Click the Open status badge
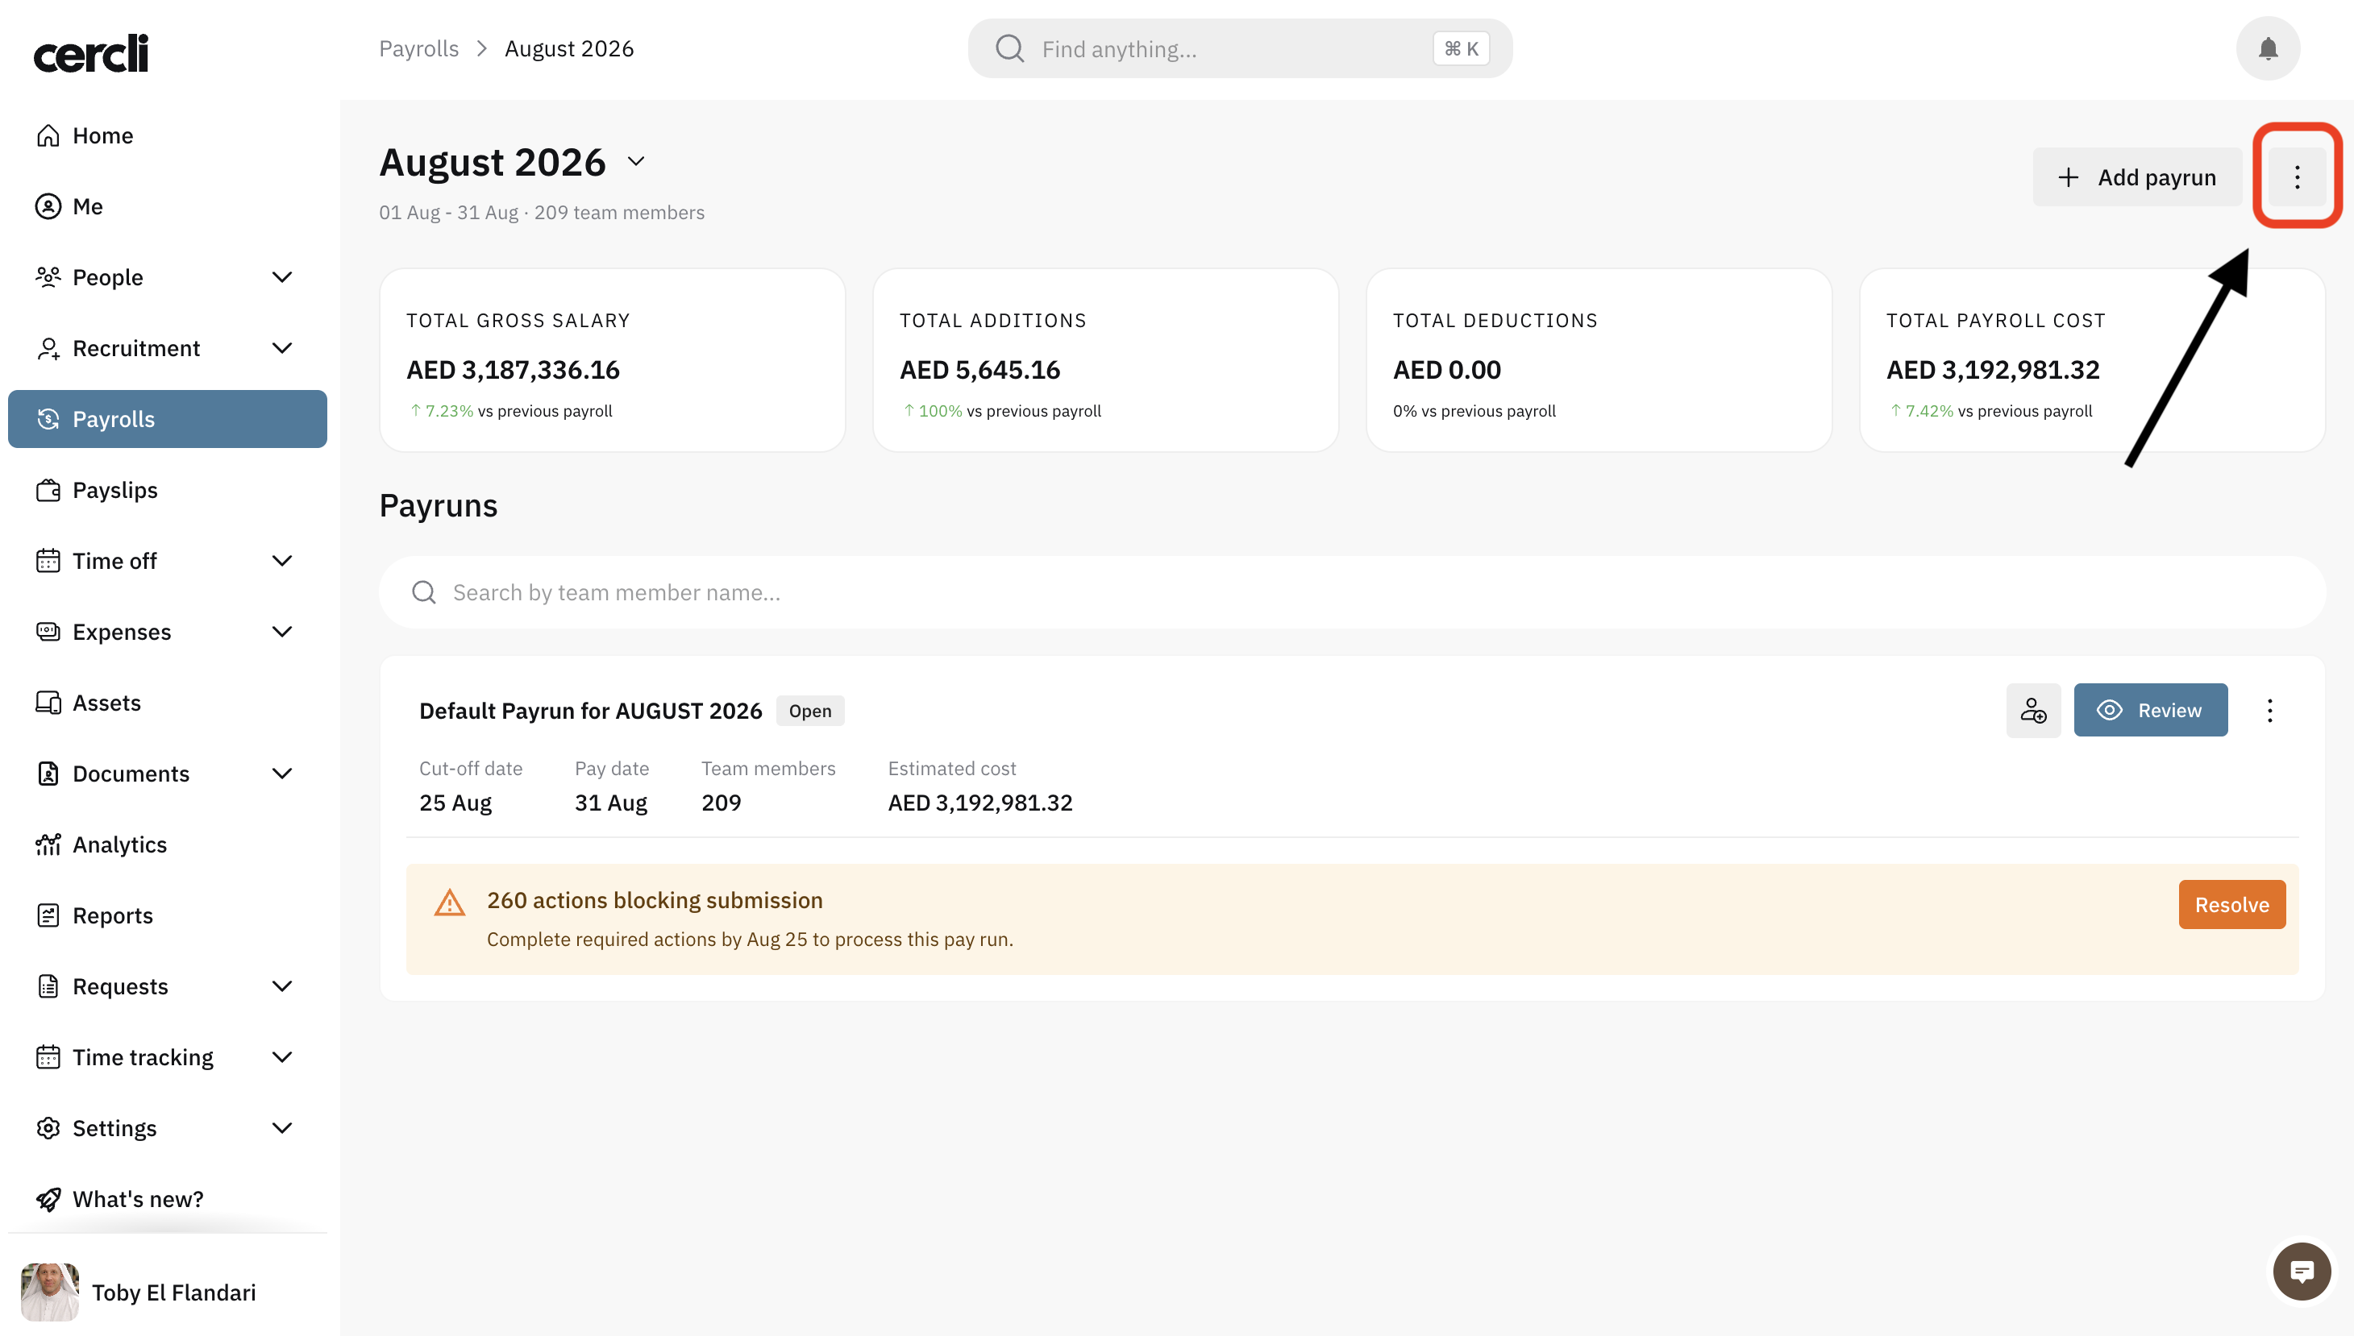This screenshot has height=1336, width=2354. point(810,712)
